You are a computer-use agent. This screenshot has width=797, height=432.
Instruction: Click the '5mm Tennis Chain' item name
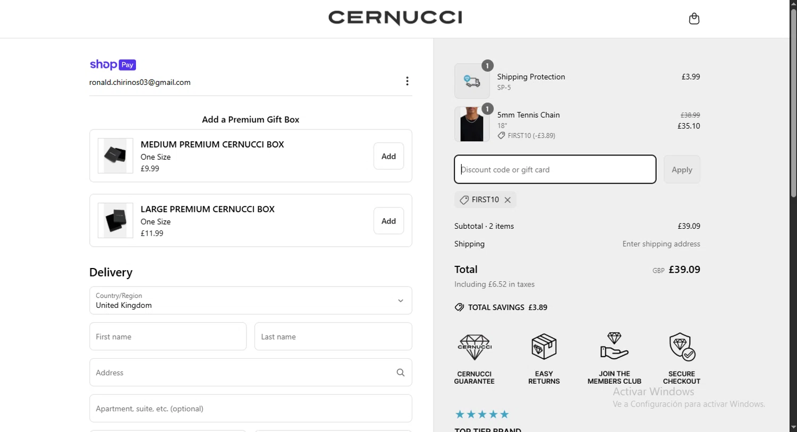(528, 115)
